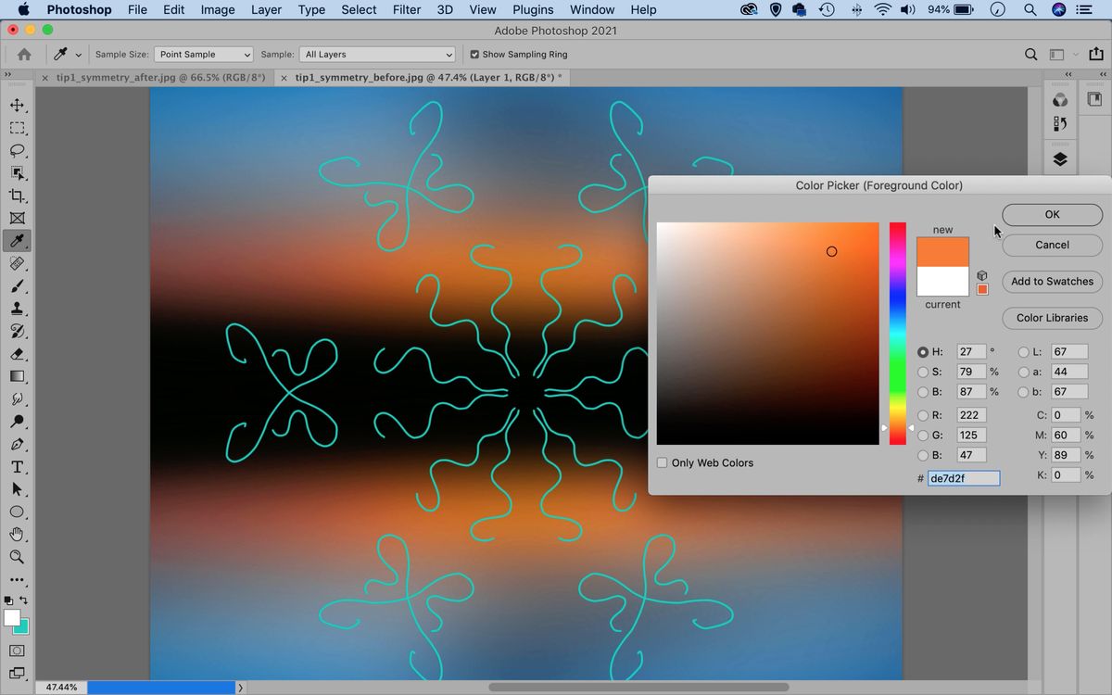Click the Add to Swatches button
This screenshot has width=1112, height=695.
(1052, 281)
